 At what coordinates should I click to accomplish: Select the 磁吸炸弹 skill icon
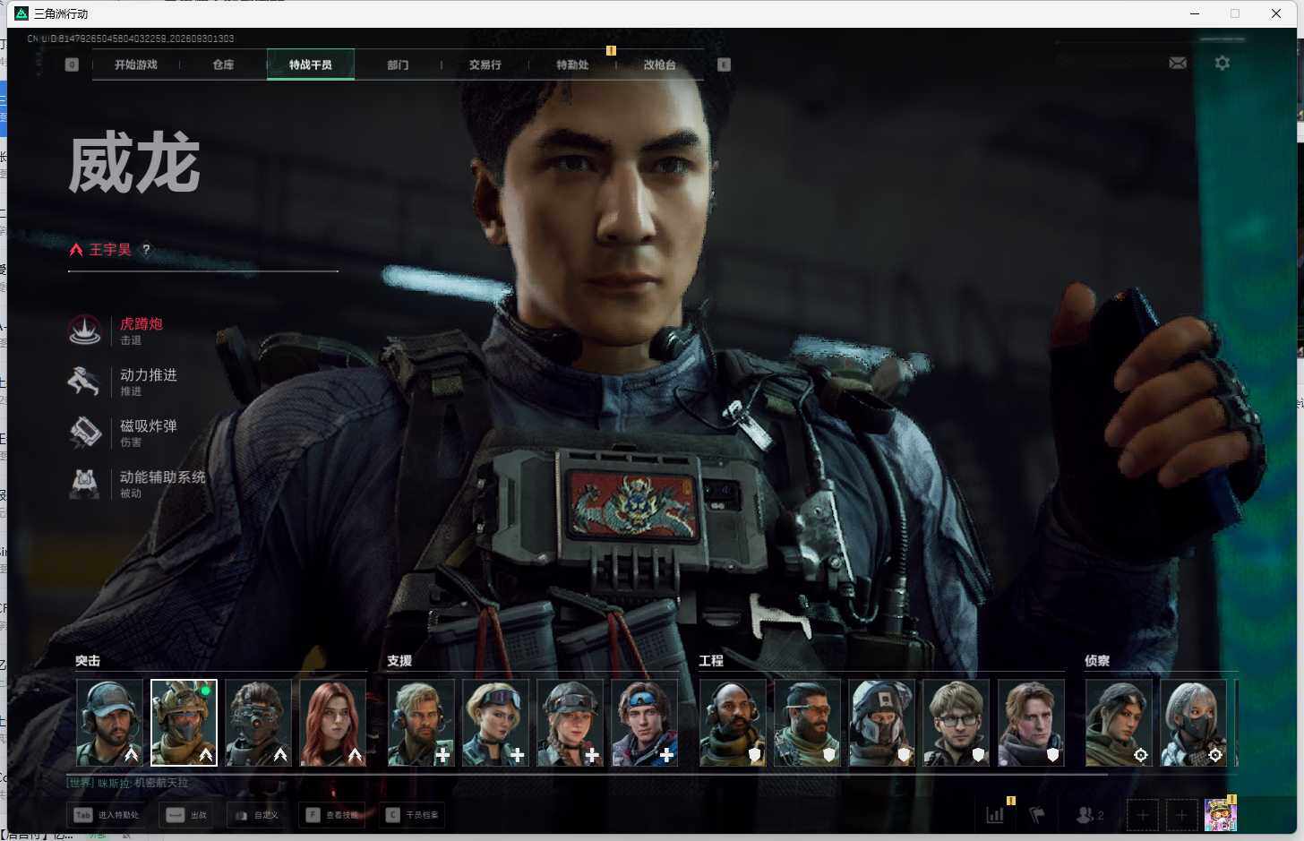pos(84,432)
